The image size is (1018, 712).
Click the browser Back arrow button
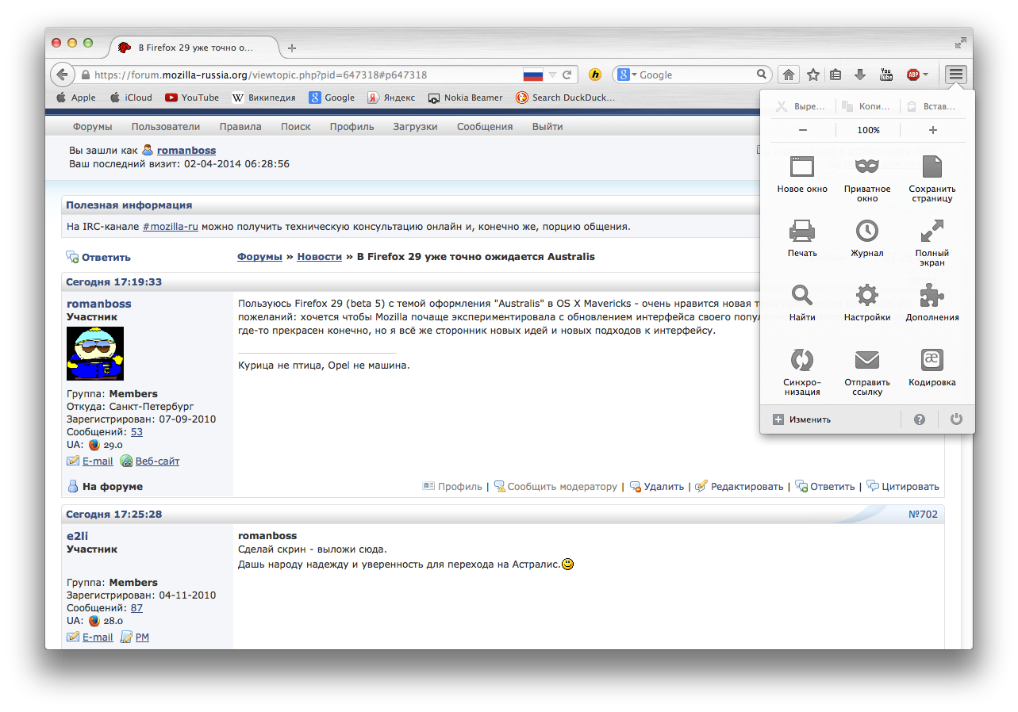click(63, 75)
